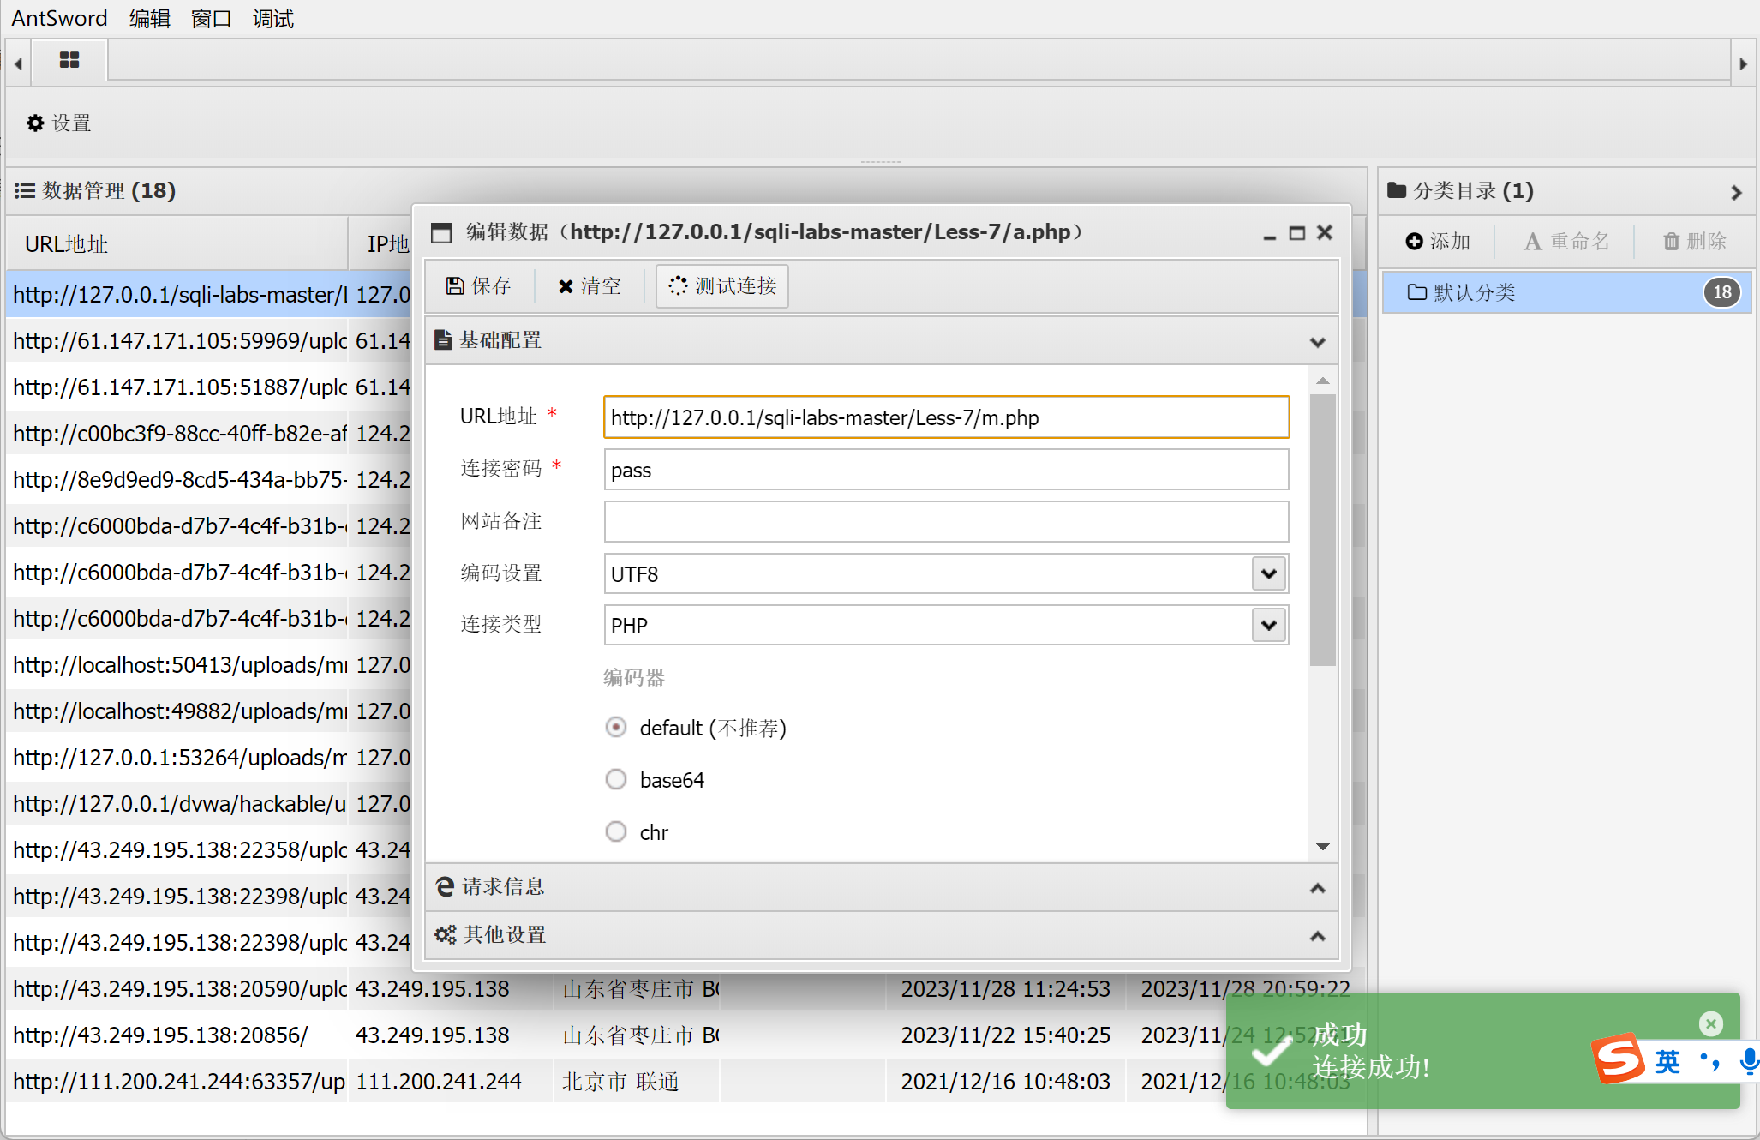Open the 调试 menu
Viewport: 1760px width, 1140px height.
(x=272, y=18)
